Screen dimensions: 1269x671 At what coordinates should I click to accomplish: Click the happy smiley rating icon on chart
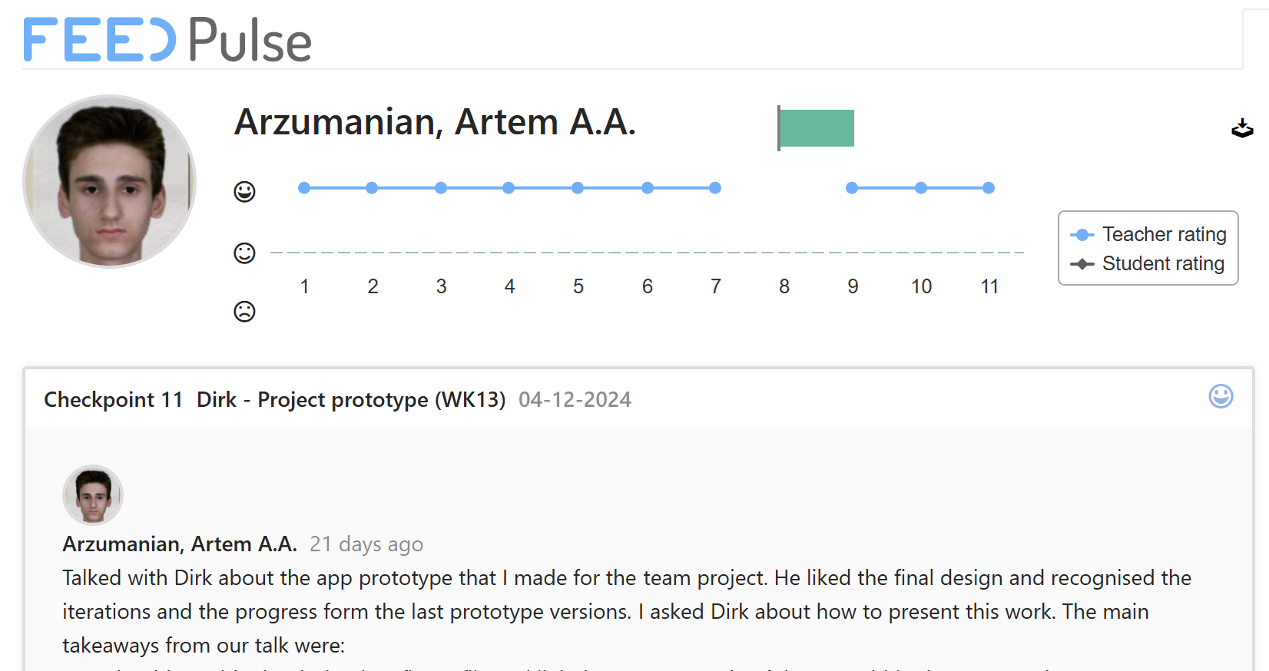[244, 191]
